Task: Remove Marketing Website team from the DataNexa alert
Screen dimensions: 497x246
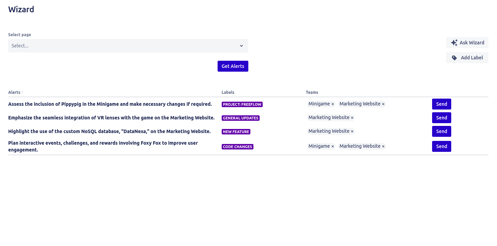Action: (352, 131)
